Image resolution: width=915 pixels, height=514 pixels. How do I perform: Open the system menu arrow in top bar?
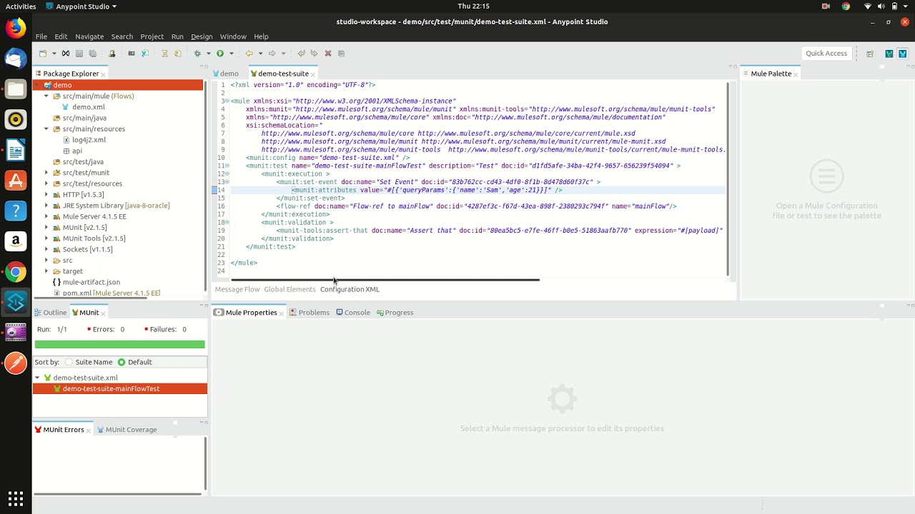pyautogui.click(x=906, y=6)
